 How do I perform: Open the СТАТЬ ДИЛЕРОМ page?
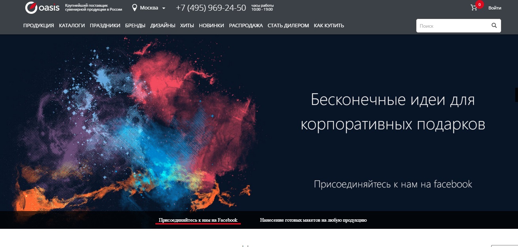click(x=288, y=25)
